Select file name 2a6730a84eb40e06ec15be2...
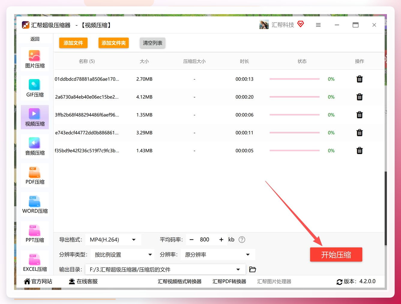 (x=87, y=97)
